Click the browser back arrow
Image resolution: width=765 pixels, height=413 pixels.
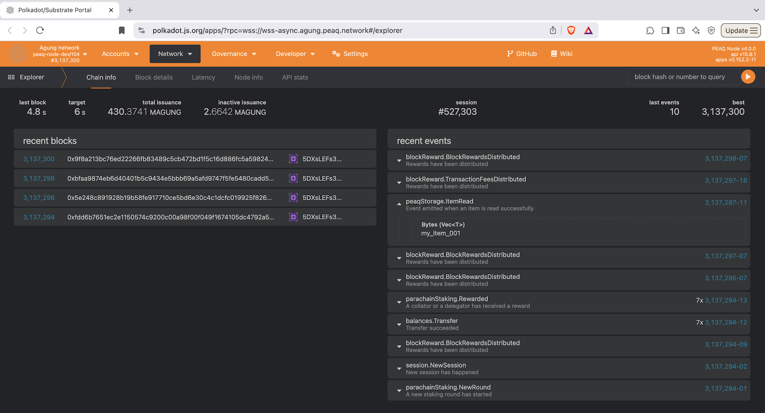[x=10, y=30]
